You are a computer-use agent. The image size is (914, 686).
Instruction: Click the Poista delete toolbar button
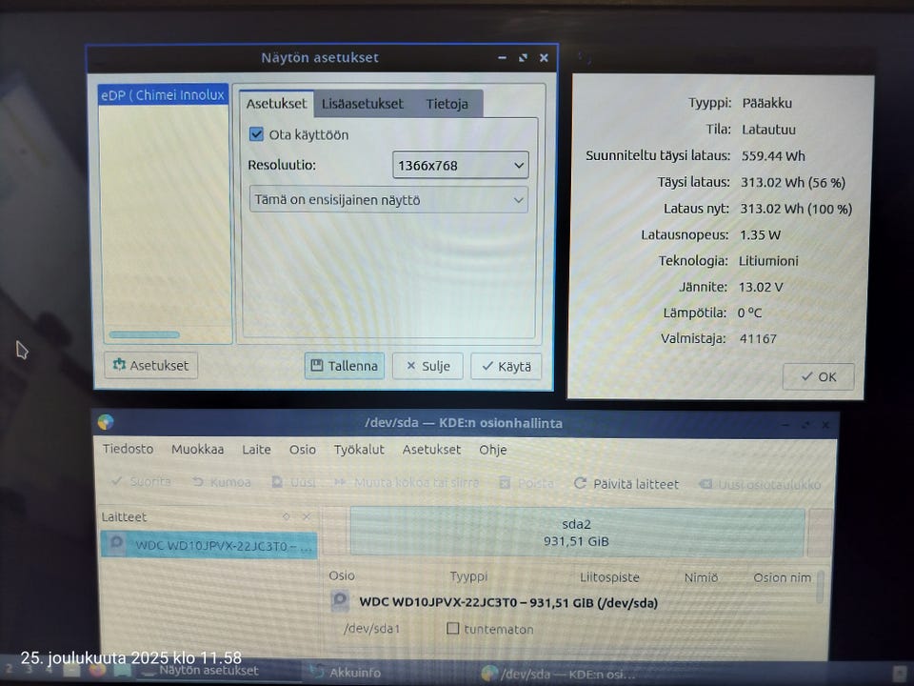coord(527,484)
